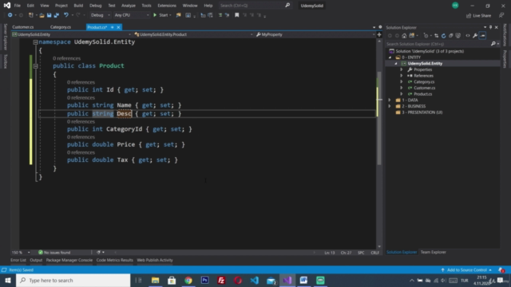Image resolution: width=511 pixels, height=287 pixels.
Task: Switch to the Category.cs tab
Action: click(61, 27)
